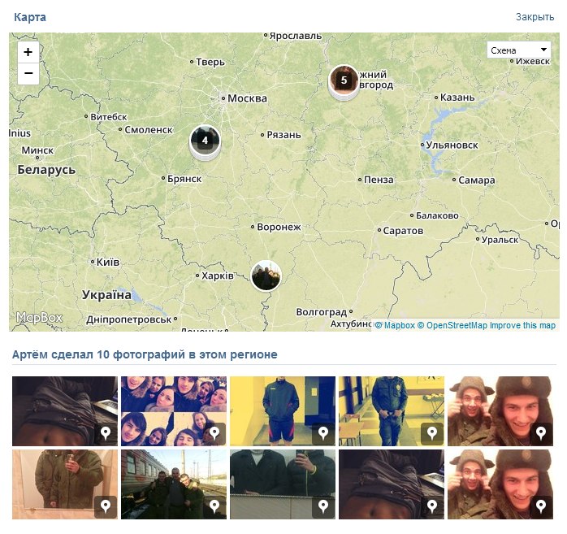The width and height of the screenshot is (567, 534).
Task: Click the Смоленск city label
Action: (x=149, y=130)
